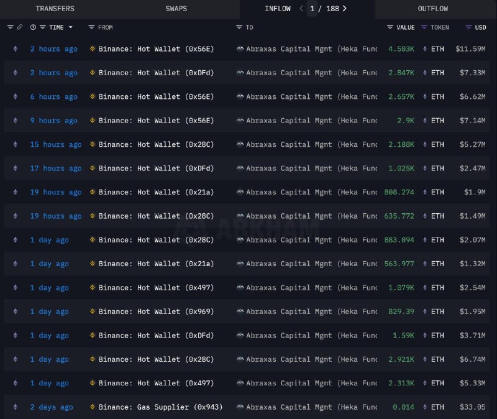497x419 pixels.
Task: Click Binance logo in the $6.74M row
Action: 93,359
